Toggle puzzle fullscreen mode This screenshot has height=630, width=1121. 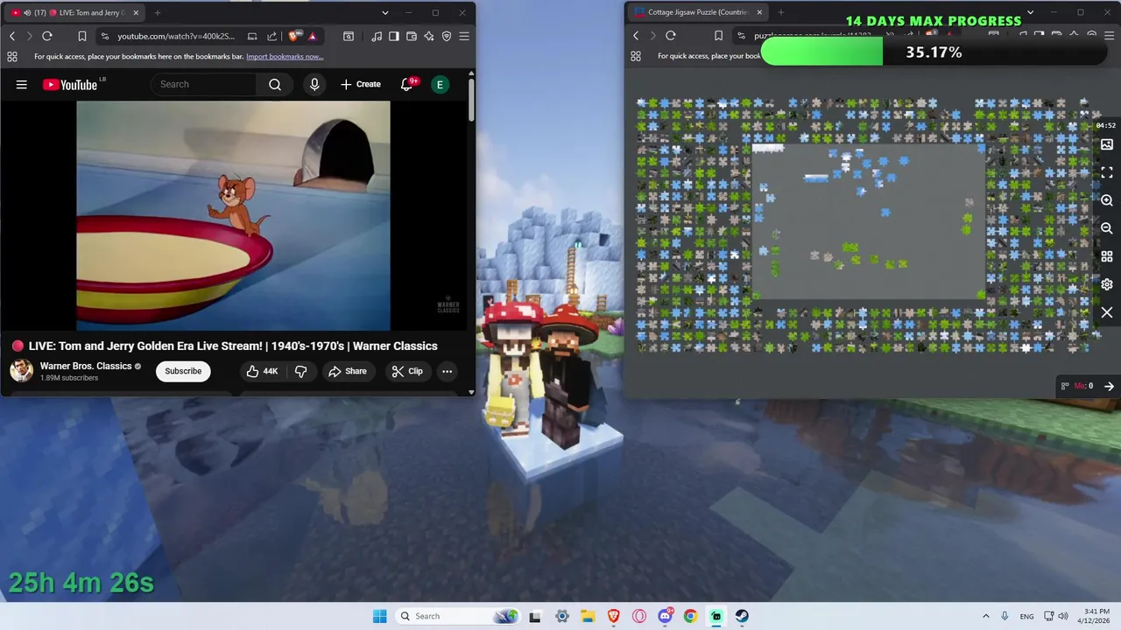point(1107,172)
